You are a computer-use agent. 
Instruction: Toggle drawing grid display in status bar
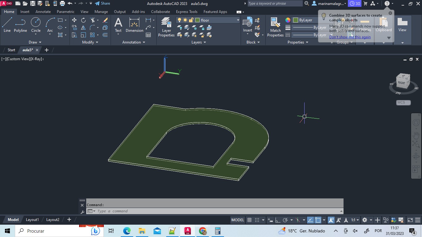coord(250,220)
